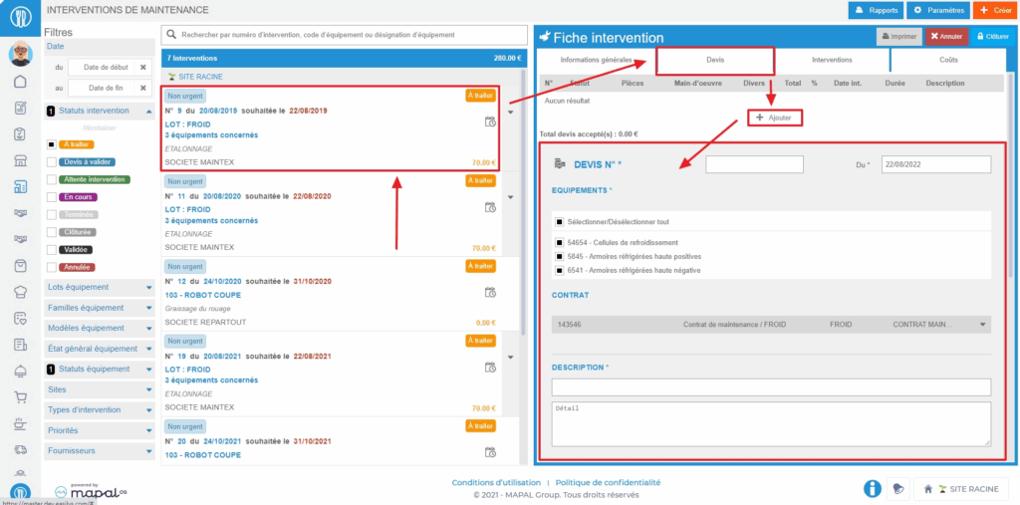Open calendar icon on intervention N° 9
Screen dimensions: 1020x505
tap(489, 123)
